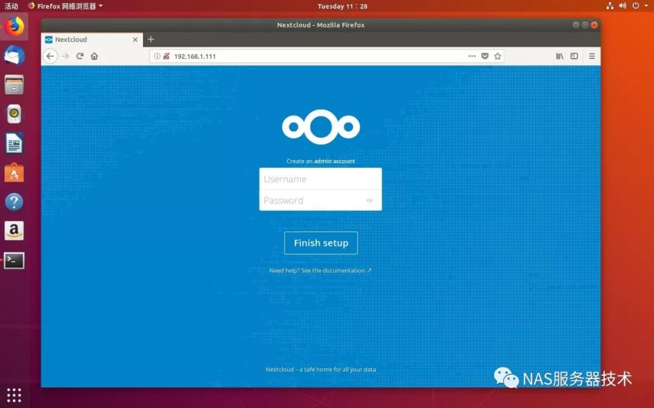654x408 pixels.
Task: Click the Nextcloud logo
Action: tap(321, 127)
